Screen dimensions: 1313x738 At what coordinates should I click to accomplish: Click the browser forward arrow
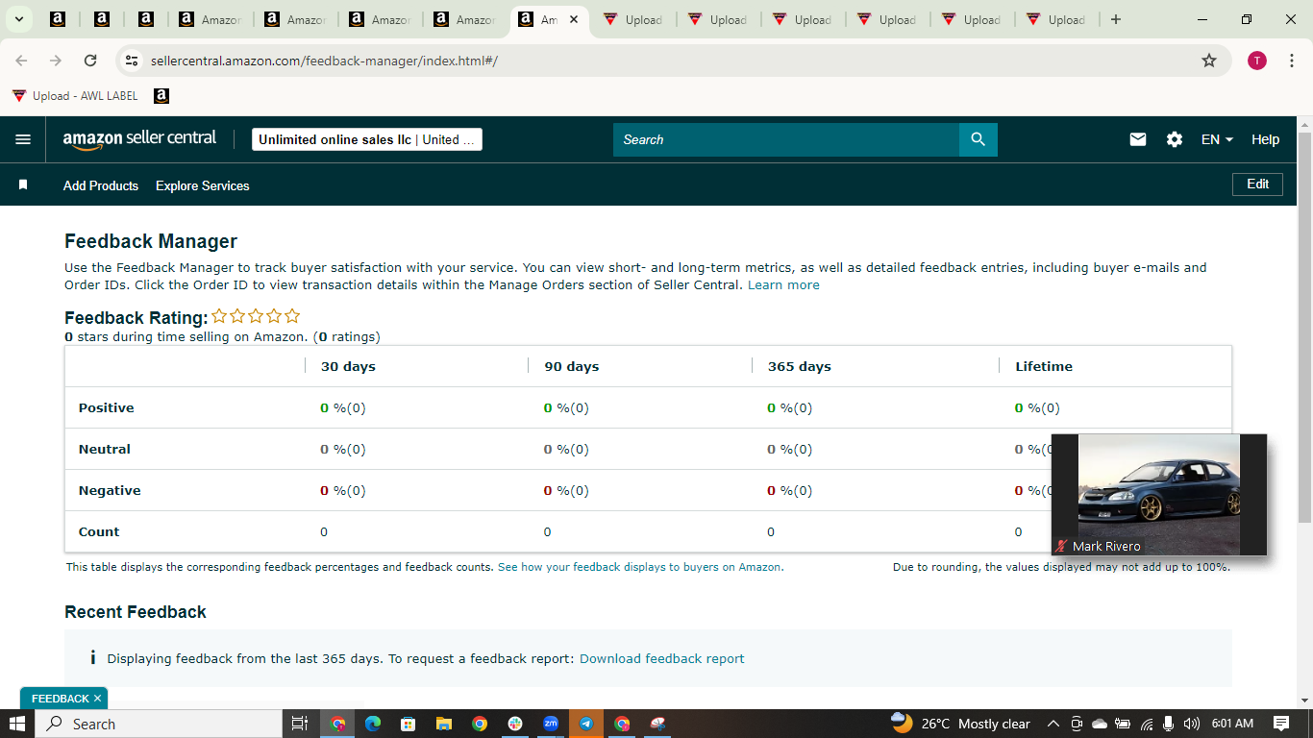click(56, 61)
